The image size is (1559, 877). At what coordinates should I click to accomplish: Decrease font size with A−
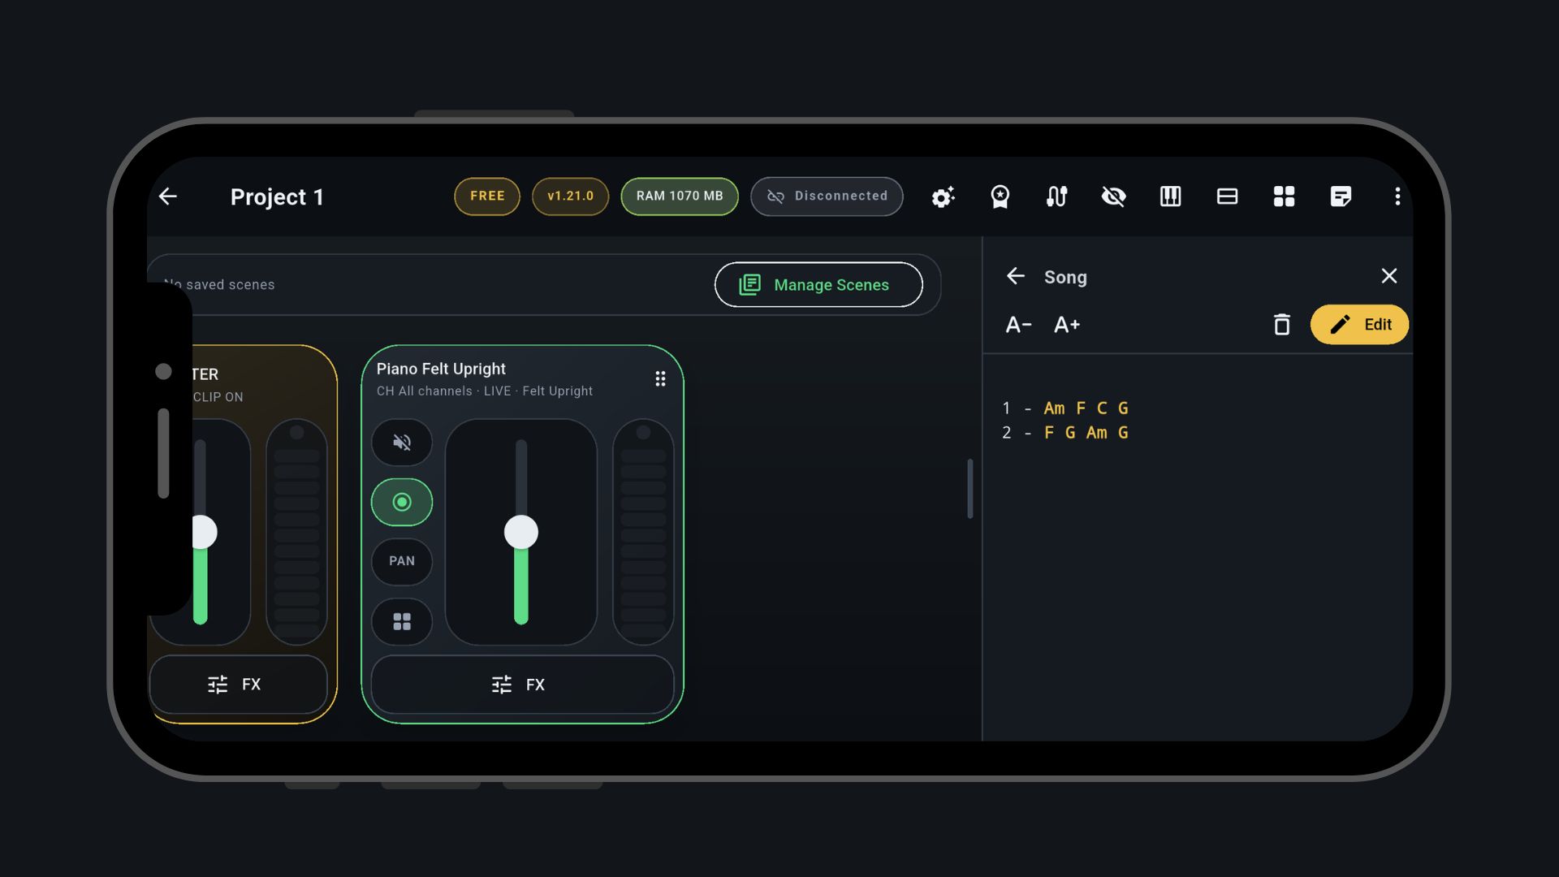point(1018,325)
